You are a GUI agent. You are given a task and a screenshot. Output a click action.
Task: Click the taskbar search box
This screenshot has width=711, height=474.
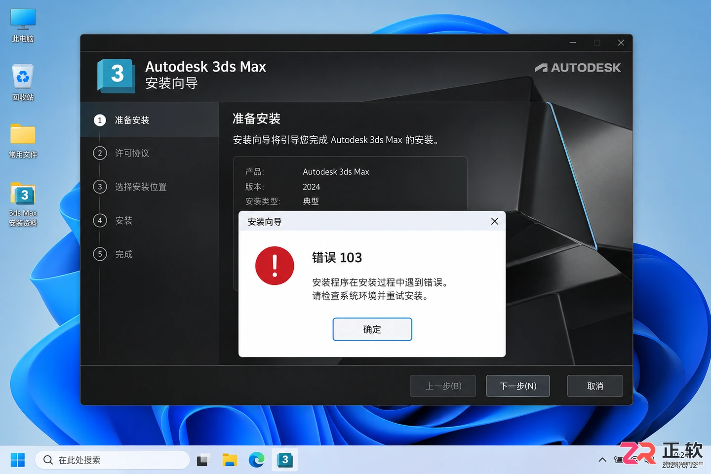[x=113, y=460]
